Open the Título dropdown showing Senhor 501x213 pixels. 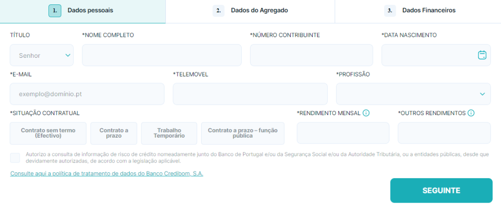(x=42, y=55)
